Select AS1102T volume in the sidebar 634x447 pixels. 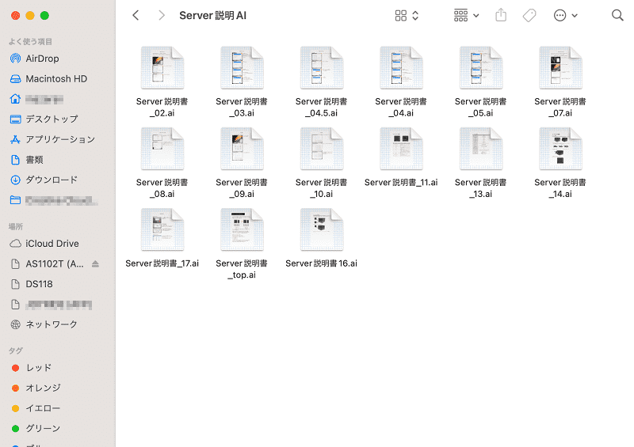(48, 264)
